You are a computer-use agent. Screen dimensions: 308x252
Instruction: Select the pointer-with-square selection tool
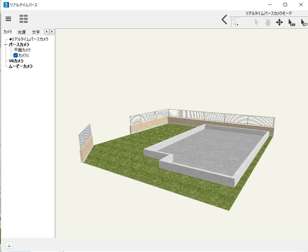(236, 22)
